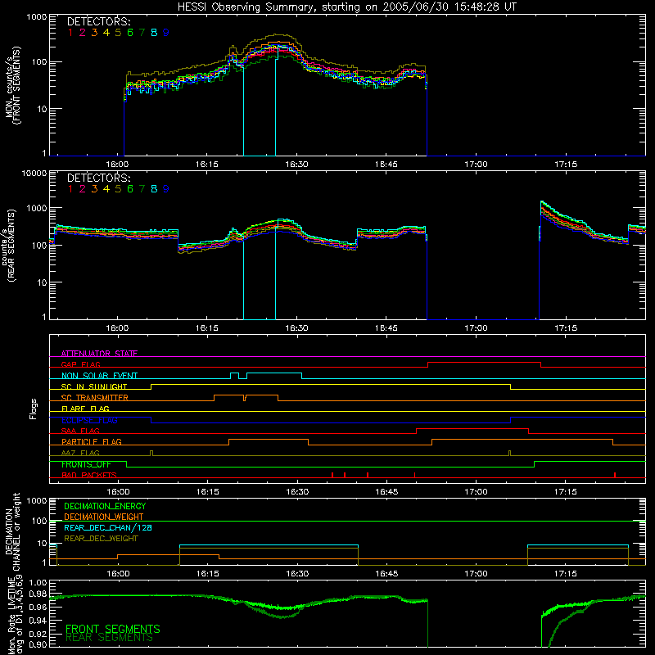Click DECIMATION CHANNEL or weight axis label
The width and height of the screenshot is (655, 655).
12,531
